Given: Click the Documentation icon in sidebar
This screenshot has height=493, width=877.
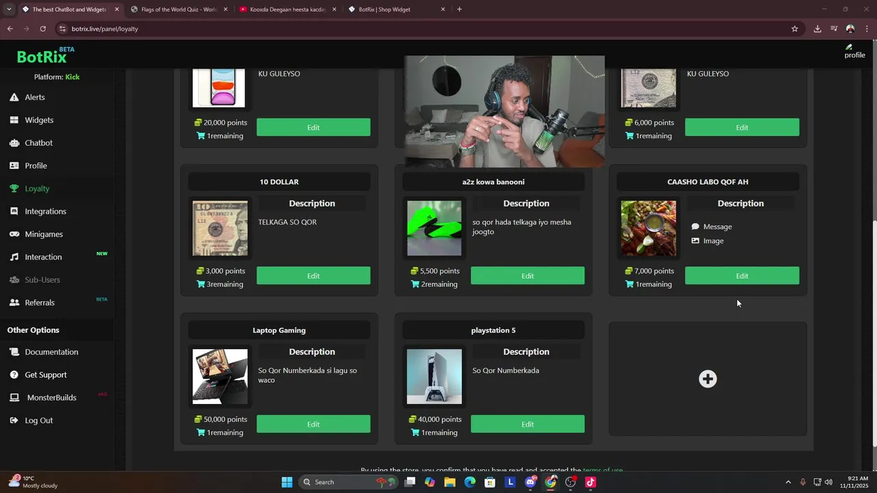Looking at the screenshot, I should coord(14,352).
